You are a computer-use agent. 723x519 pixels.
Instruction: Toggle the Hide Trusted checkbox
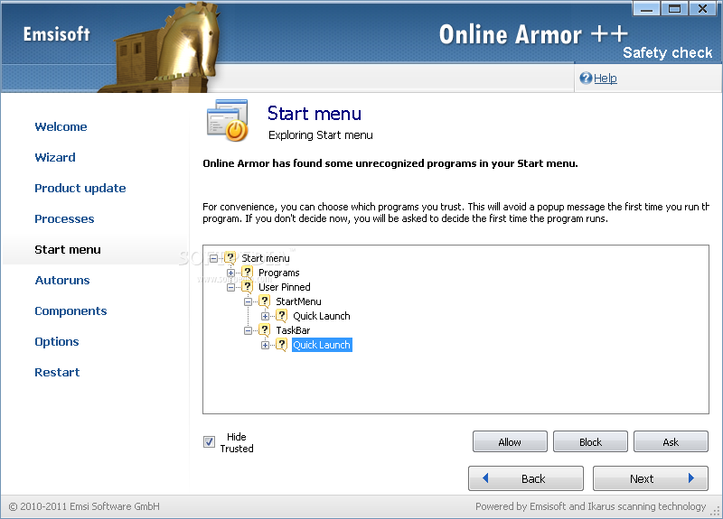209,442
